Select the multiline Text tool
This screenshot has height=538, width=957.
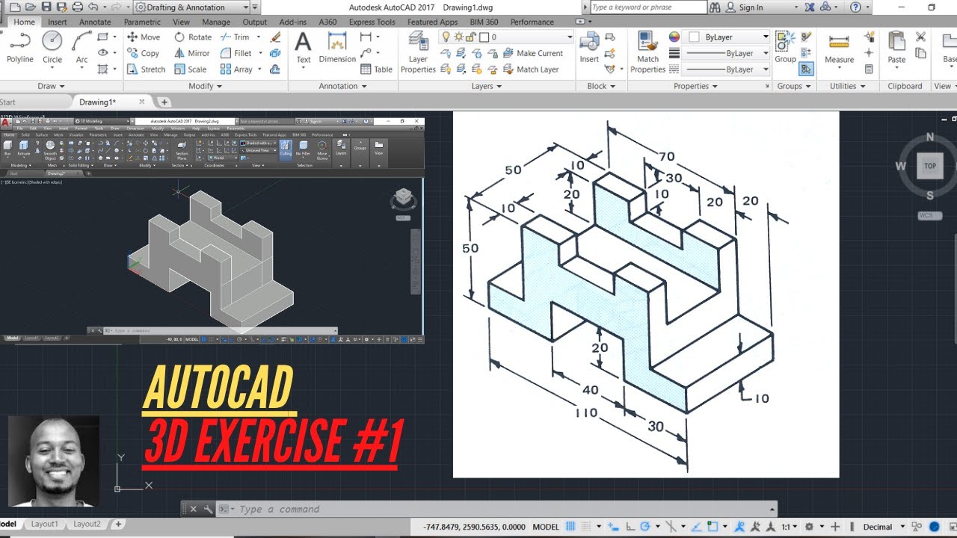point(303,49)
